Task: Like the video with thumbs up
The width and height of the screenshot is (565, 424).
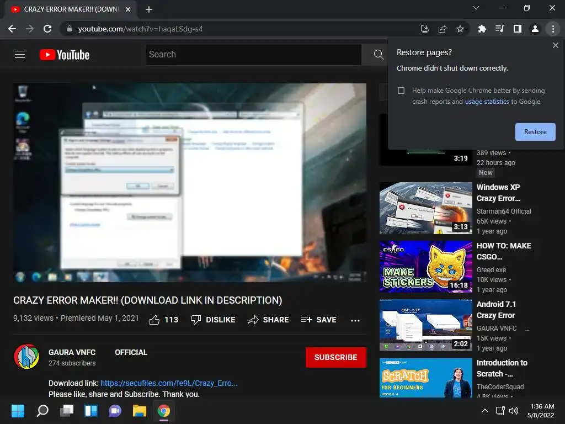Action: click(x=163, y=320)
